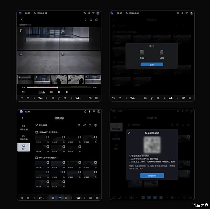This screenshot has height=209, width=210.
Task: Click Home icon on export dialog screen bottom bar
Action: pos(120,98)
